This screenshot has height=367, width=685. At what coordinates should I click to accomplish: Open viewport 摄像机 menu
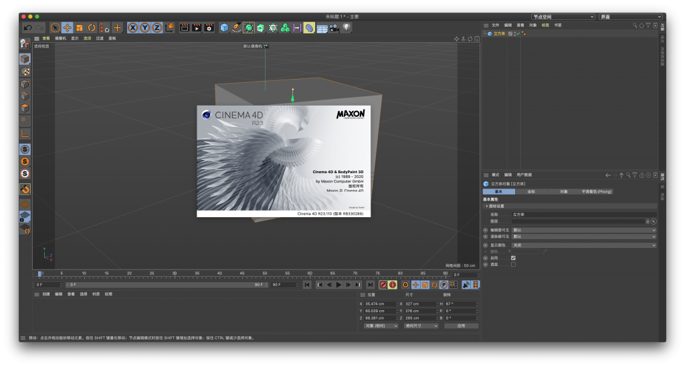(x=60, y=38)
